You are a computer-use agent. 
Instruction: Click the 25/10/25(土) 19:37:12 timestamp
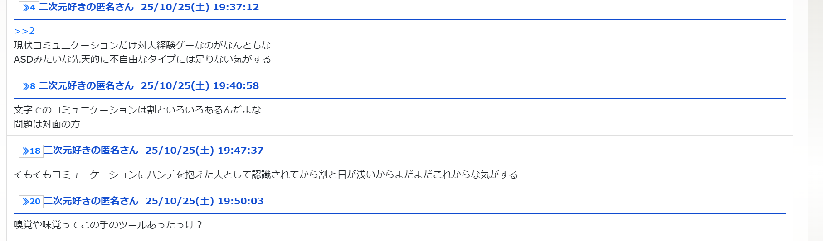click(x=200, y=7)
